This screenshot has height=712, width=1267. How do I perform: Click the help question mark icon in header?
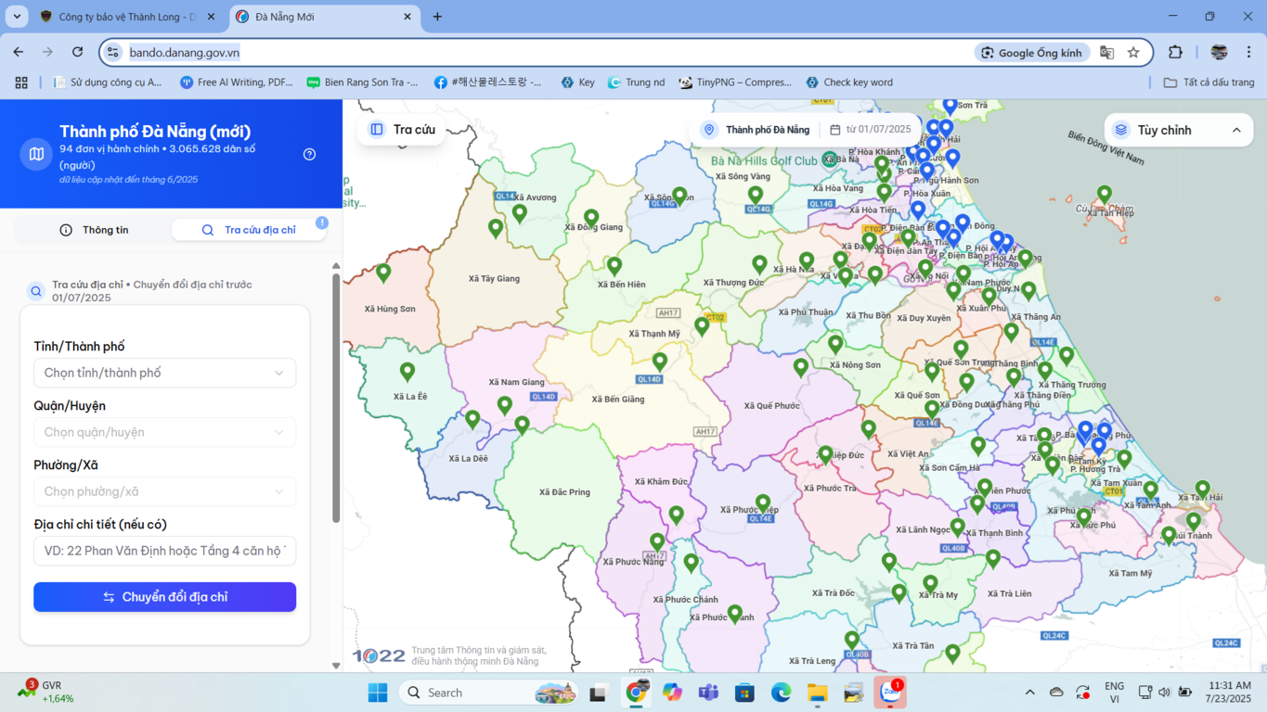point(310,154)
